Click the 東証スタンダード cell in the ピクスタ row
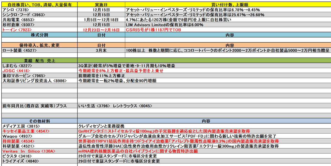 [x=204, y=156]
